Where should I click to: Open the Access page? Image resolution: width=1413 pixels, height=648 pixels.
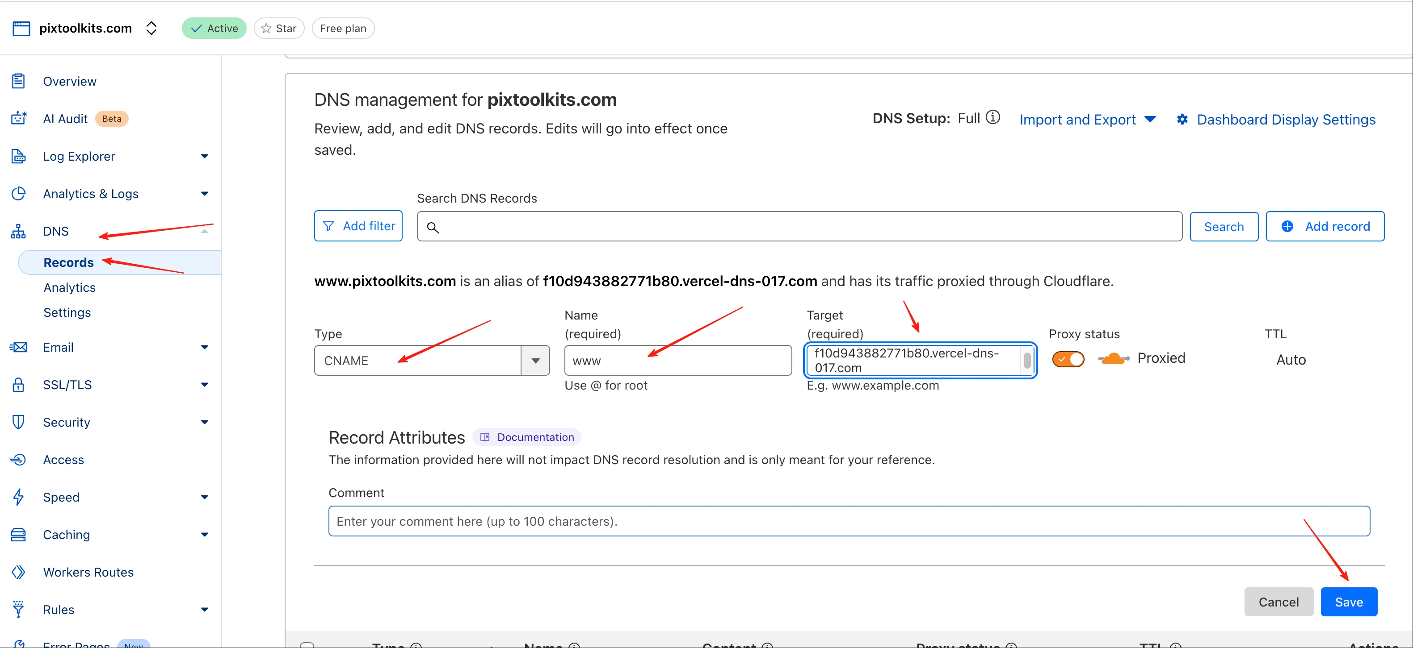coord(63,460)
